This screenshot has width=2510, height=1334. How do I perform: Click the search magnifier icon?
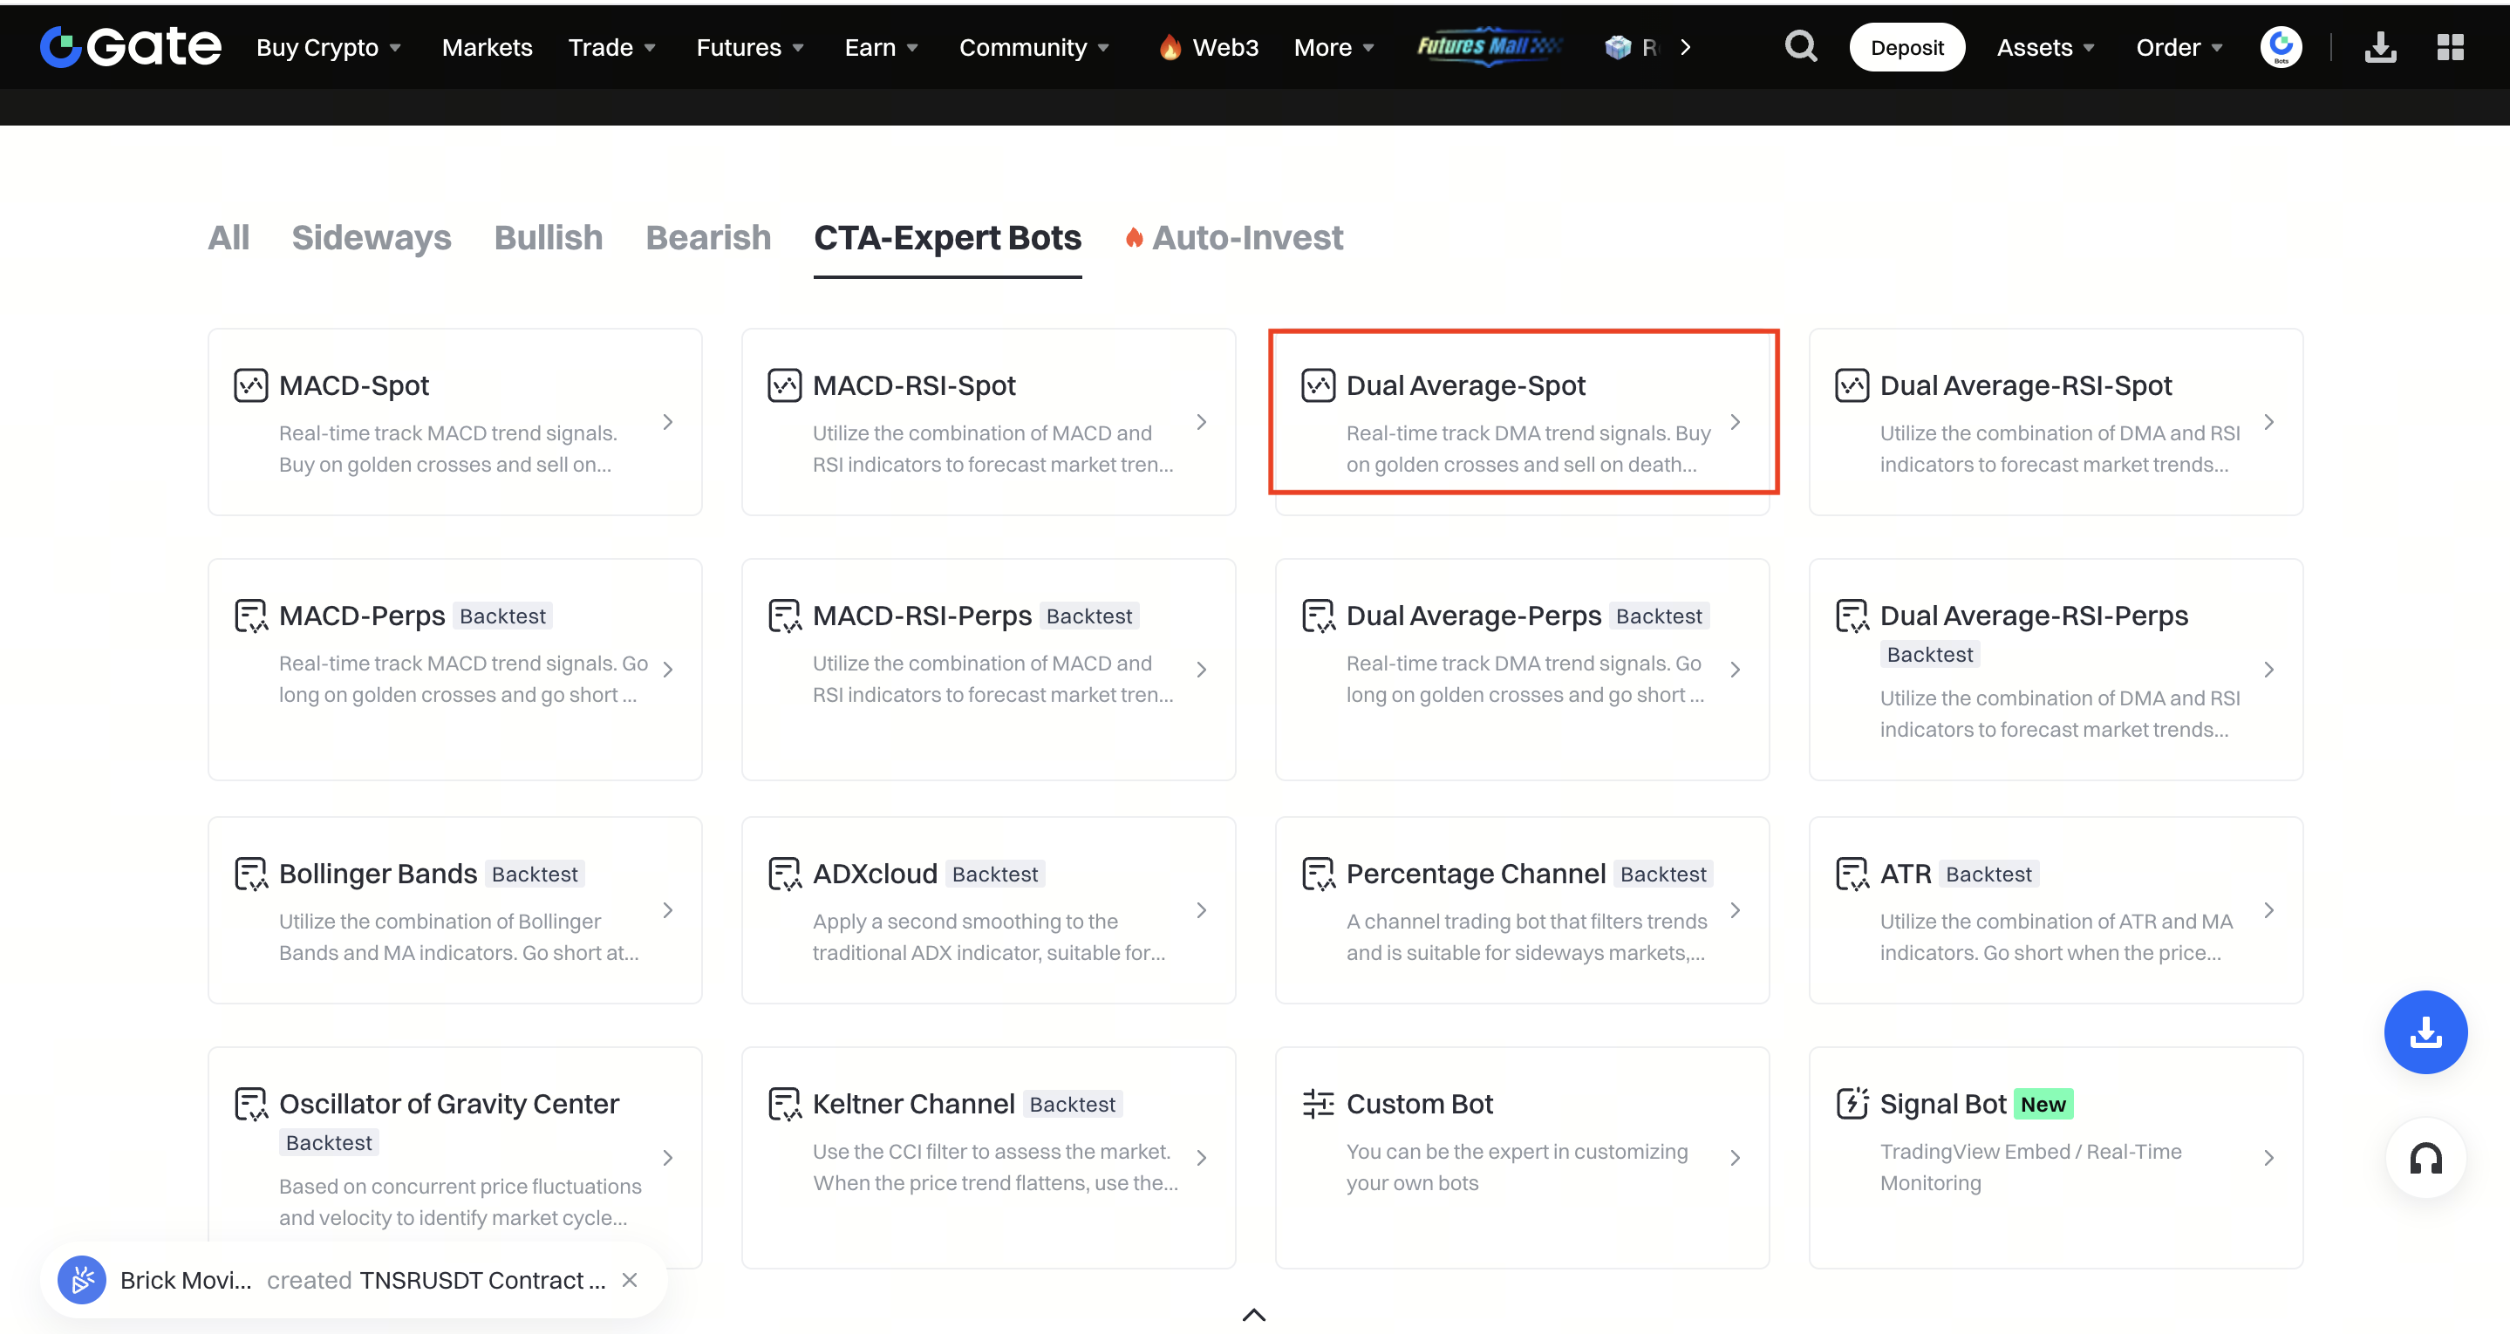coord(1800,47)
